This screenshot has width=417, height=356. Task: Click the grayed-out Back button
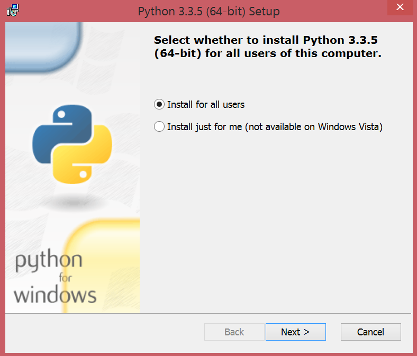click(234, 332)
